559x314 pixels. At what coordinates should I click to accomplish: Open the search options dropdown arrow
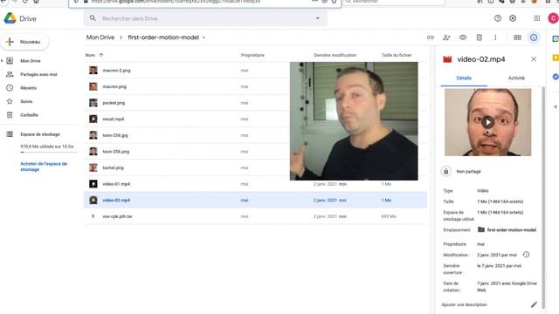pyautogui.click(x=318, y=18)
